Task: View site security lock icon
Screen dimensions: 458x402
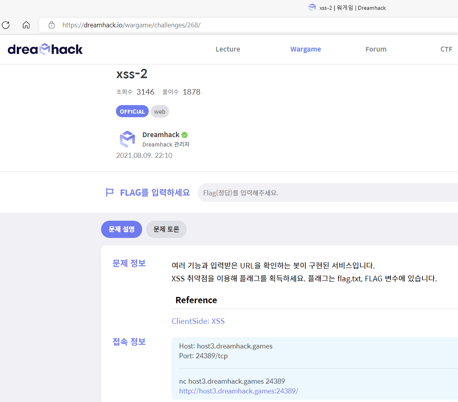Action: (52, 25)
